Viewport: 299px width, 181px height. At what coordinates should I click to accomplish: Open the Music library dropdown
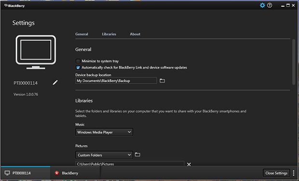tap(104, 132)
